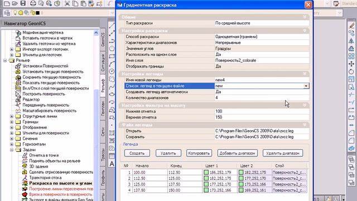Click the Cut scissors icon

point(67,3)
